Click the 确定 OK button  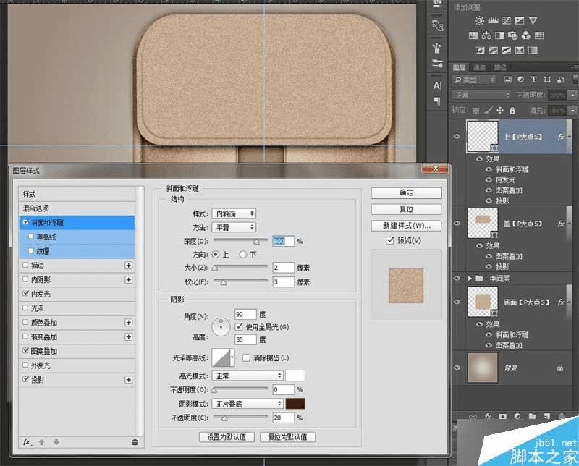405,193
